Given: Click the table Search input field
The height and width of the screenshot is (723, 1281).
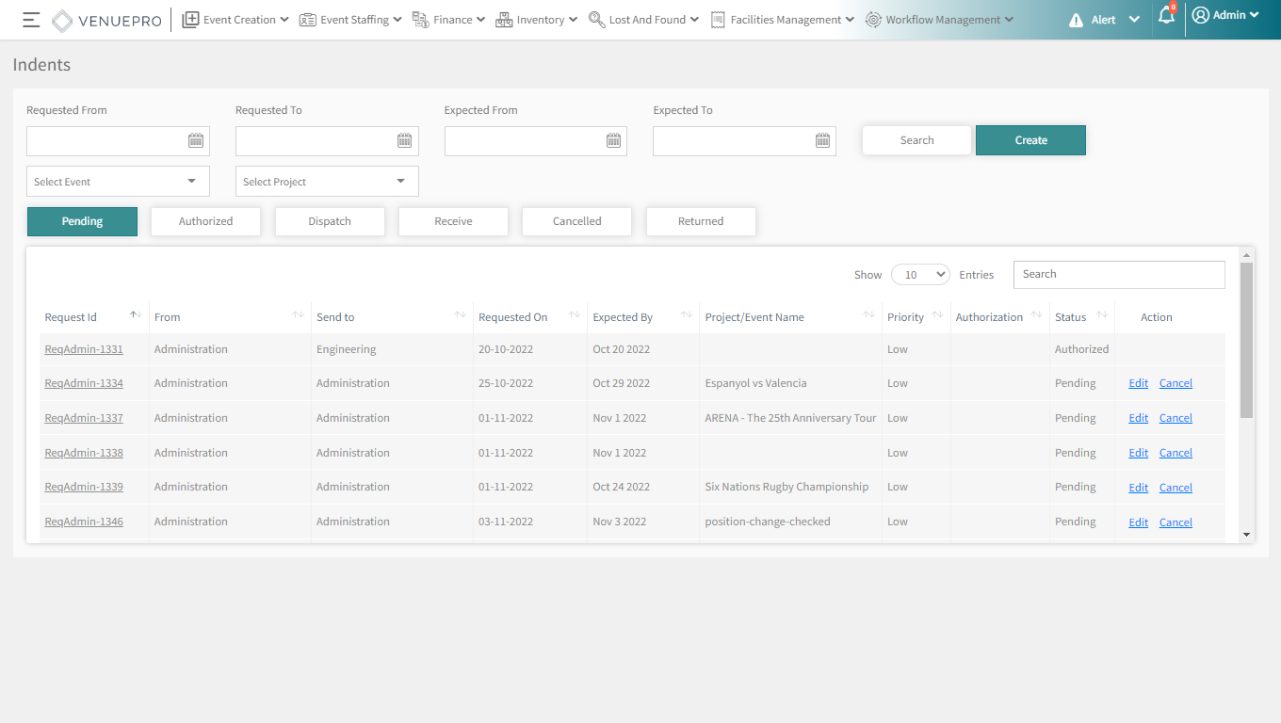Looking at the screenshot, I should click(1119, 275).
